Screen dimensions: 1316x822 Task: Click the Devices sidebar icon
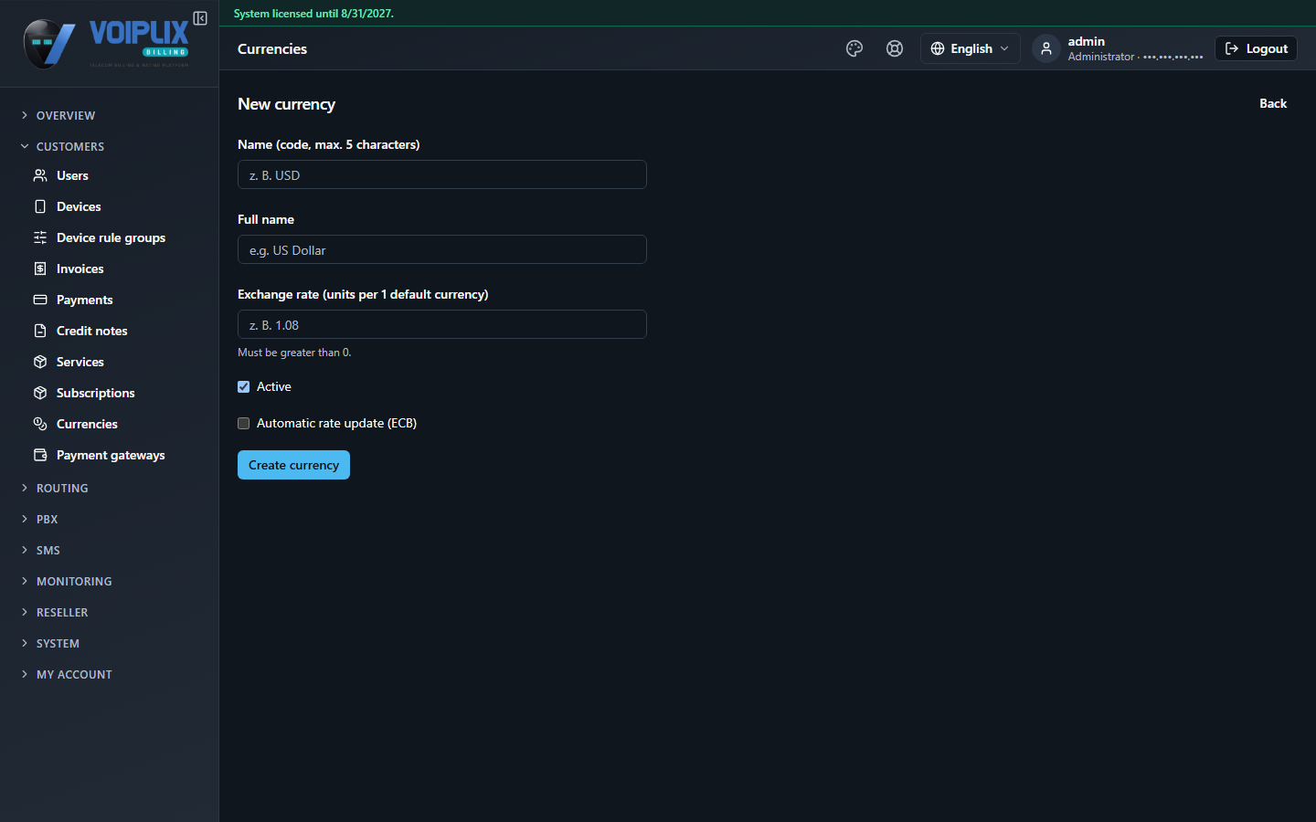tap(40, 206)
